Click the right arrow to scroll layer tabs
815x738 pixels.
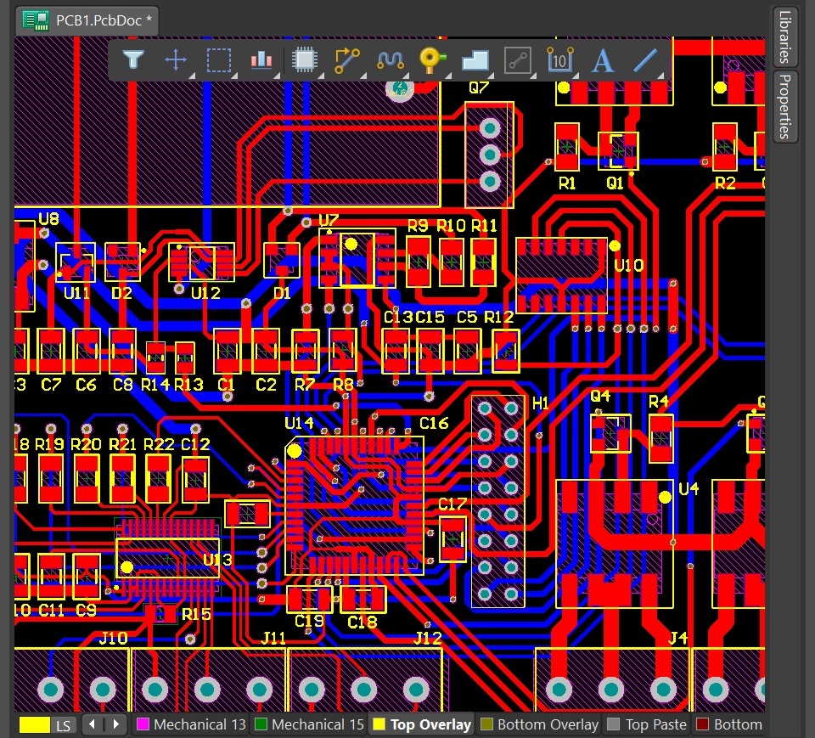click(115, 724)
